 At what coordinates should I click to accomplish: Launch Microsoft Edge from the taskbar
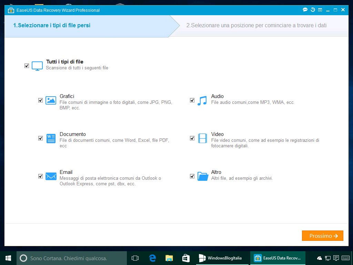[x=152, y=258]
